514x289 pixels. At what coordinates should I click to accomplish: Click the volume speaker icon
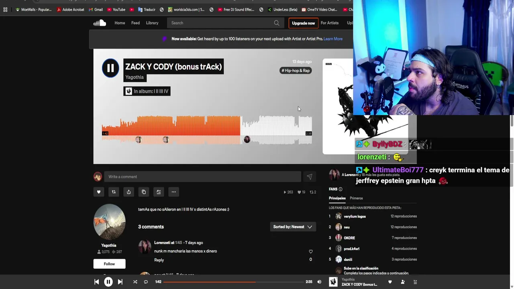(x=319, y=282)
